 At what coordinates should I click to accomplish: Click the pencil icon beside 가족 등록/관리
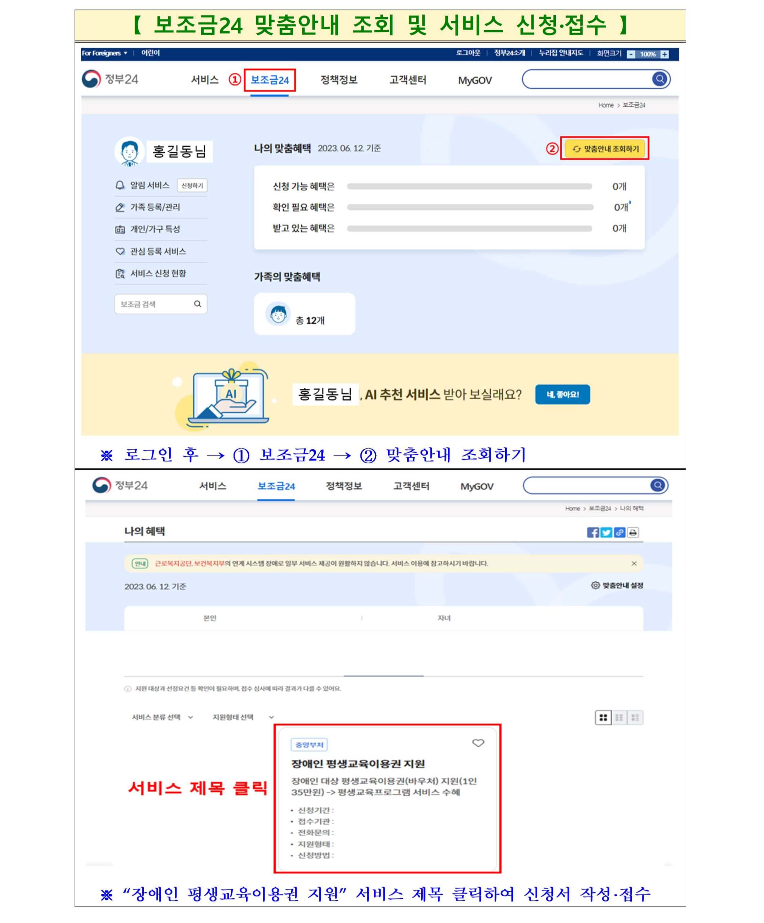120,208
